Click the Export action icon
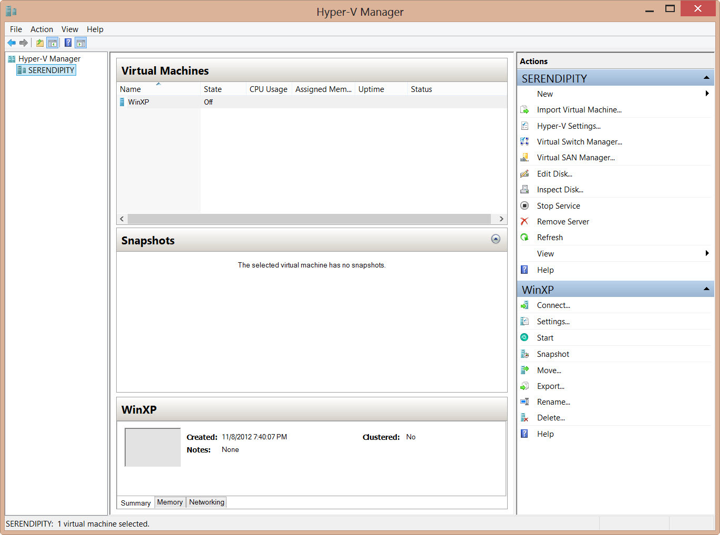The height and width of the screenshot is (535, 720). [x=524, y=386]
